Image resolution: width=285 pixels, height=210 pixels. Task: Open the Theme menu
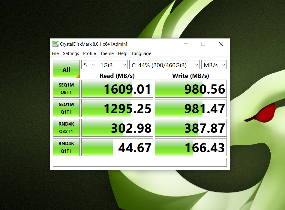(x=107, y=53)
